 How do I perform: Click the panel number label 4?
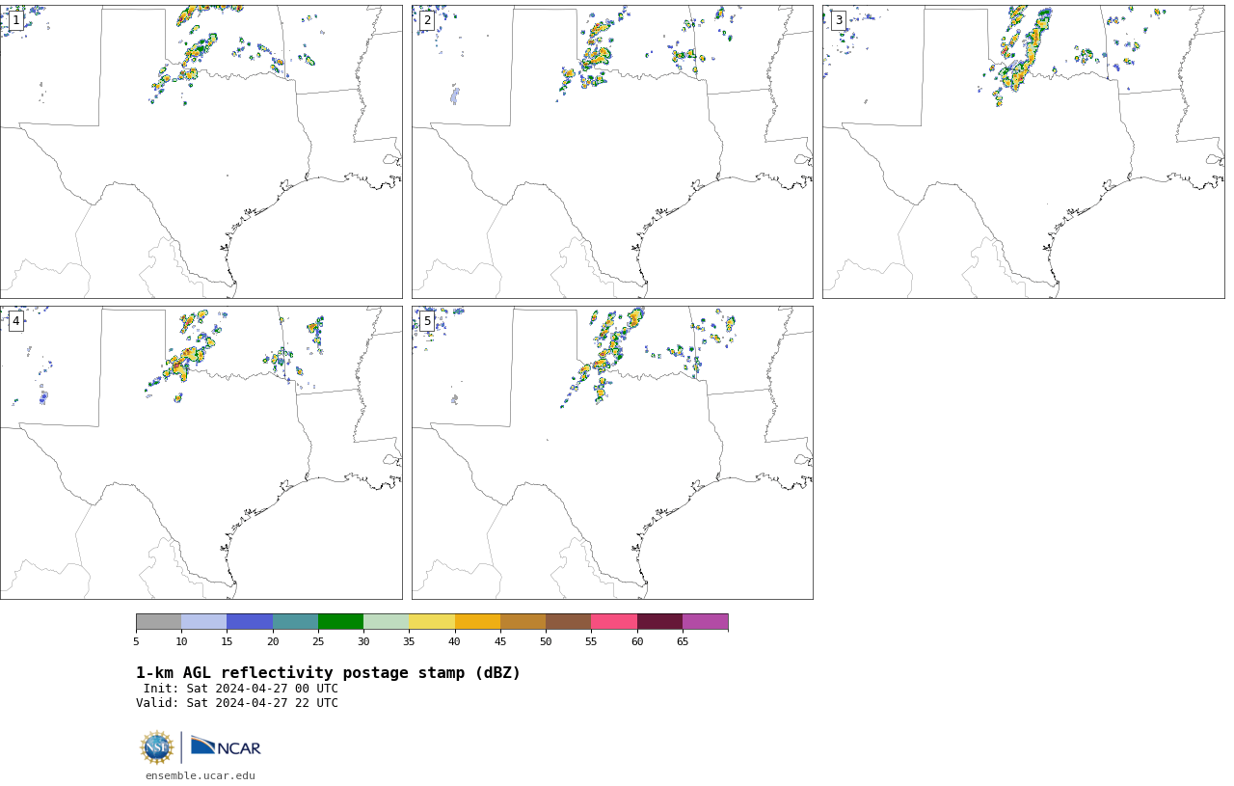click(15, 321)
